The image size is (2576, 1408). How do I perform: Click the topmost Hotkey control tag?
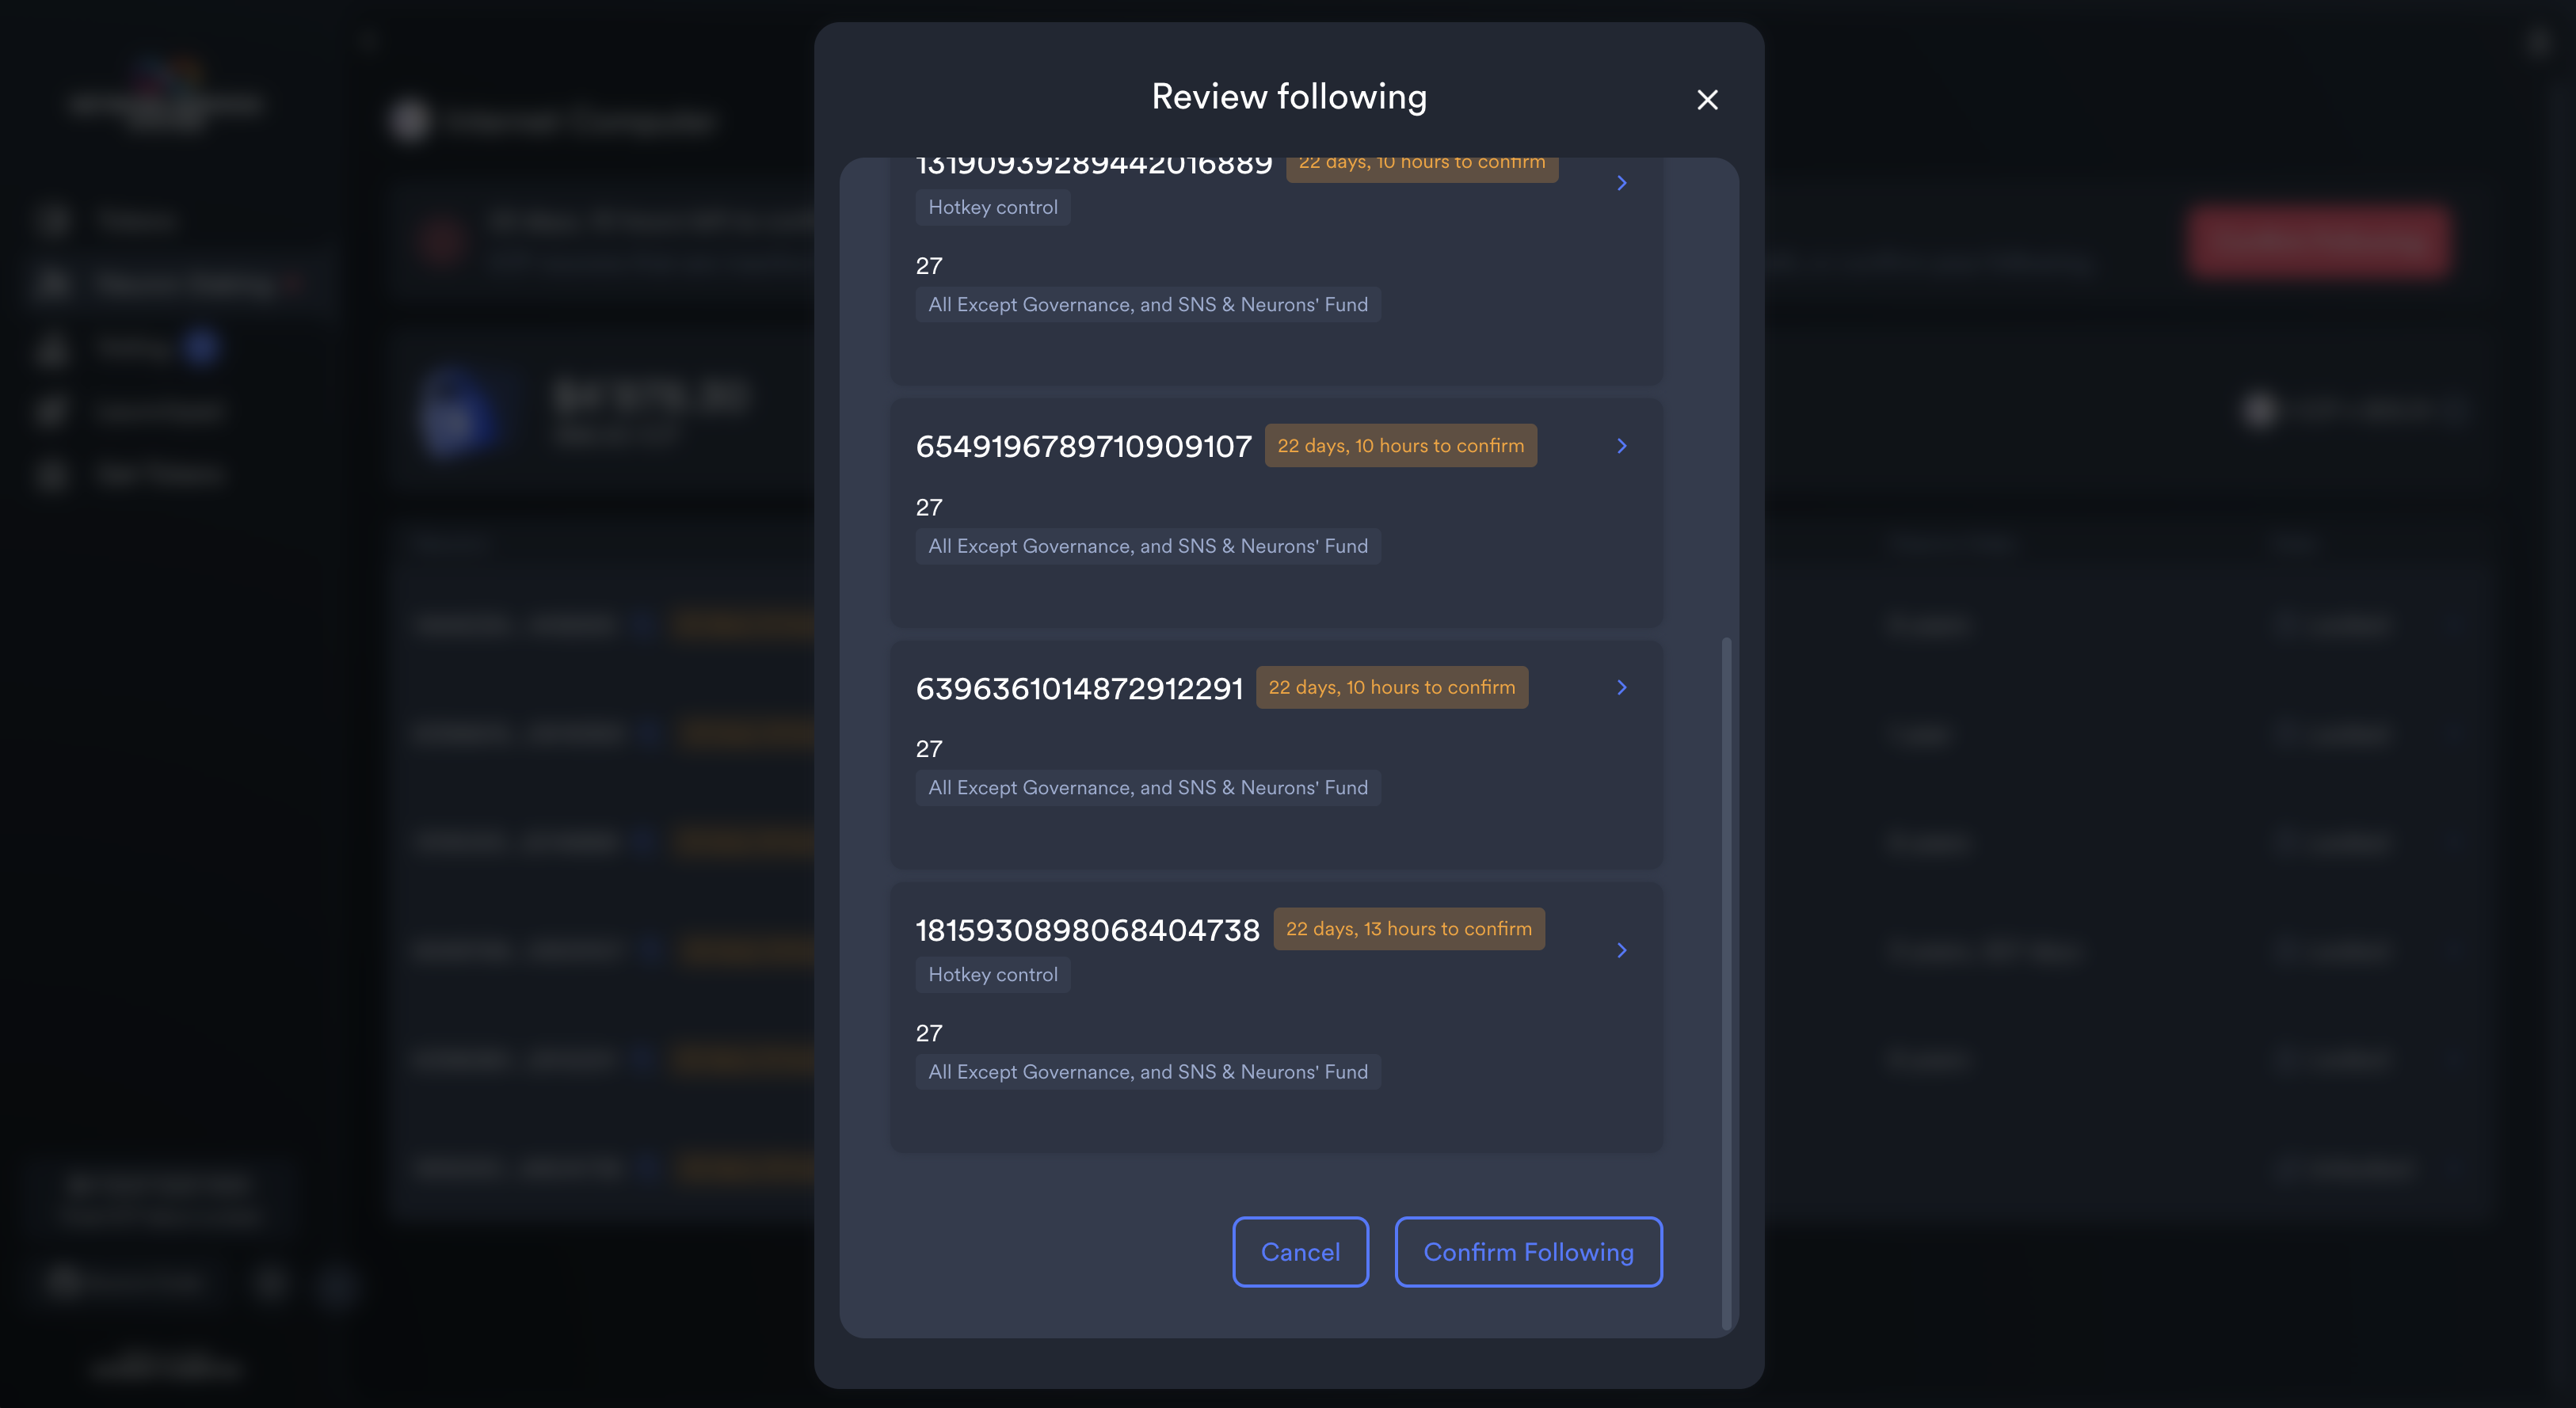pos(992,207)
